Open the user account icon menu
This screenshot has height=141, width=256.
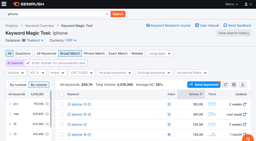click(x=248, y=4)
